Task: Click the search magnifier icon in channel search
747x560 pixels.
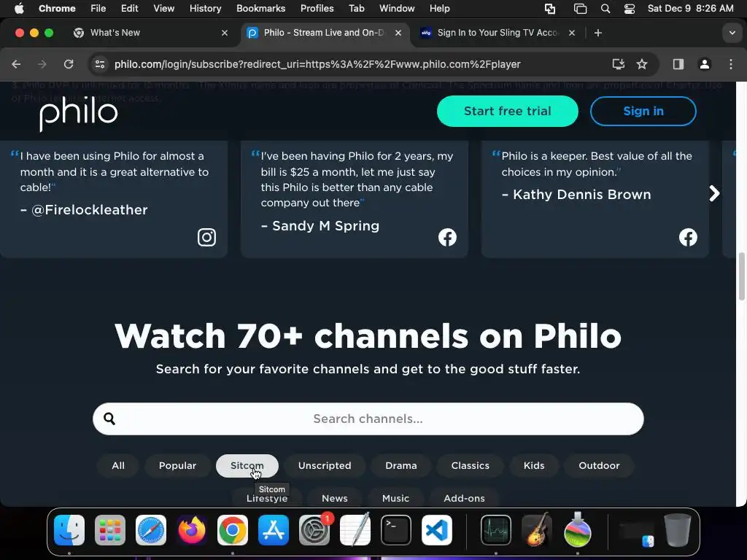Action: pos(109,419)
